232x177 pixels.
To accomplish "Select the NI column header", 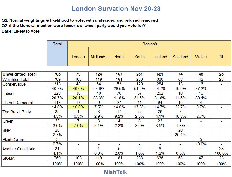I will 221,57.
